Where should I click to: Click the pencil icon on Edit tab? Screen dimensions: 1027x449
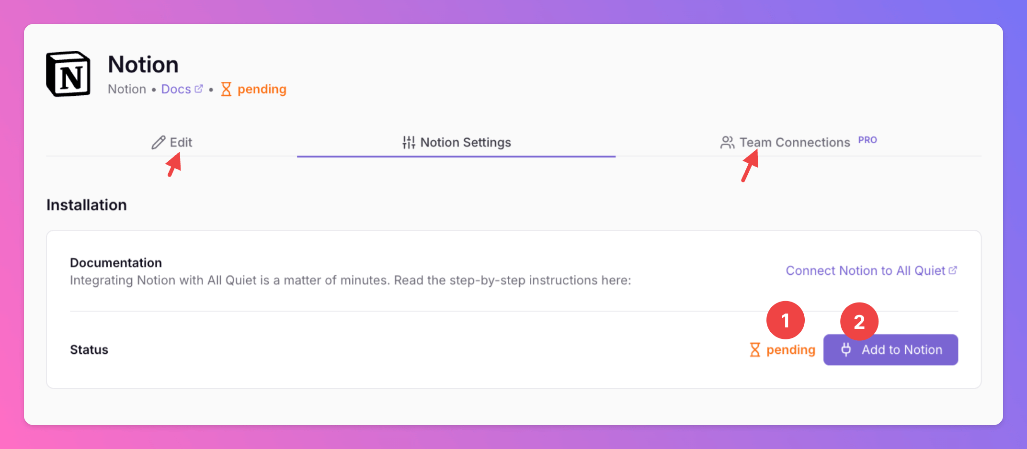(x=158, y=143)
